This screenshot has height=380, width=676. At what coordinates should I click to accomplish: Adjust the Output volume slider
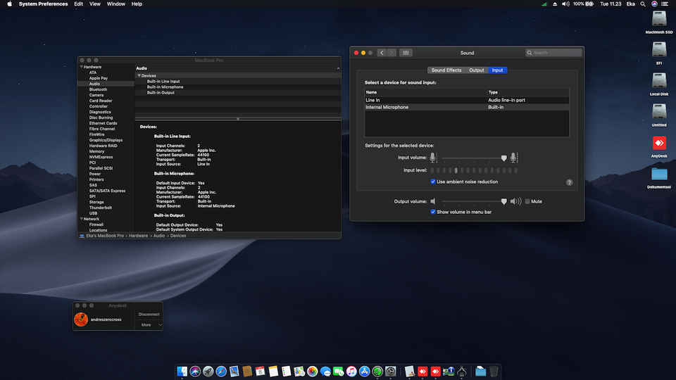[x=503, y=201]
